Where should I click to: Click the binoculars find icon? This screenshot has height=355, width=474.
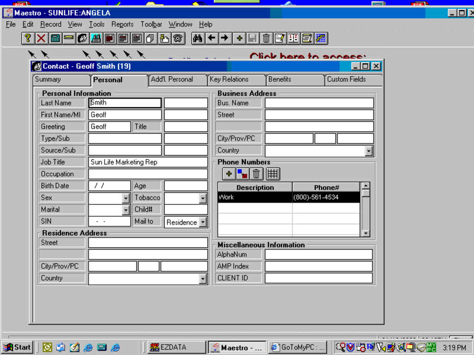(198, 38)
